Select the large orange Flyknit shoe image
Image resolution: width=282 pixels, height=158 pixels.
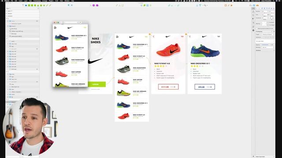(168, 50)
